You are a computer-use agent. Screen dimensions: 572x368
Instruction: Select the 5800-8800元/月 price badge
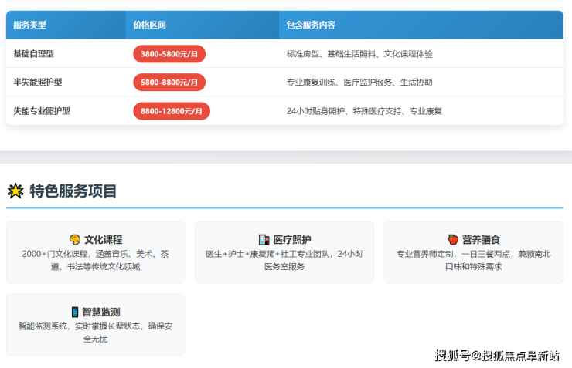click(169, 83)
